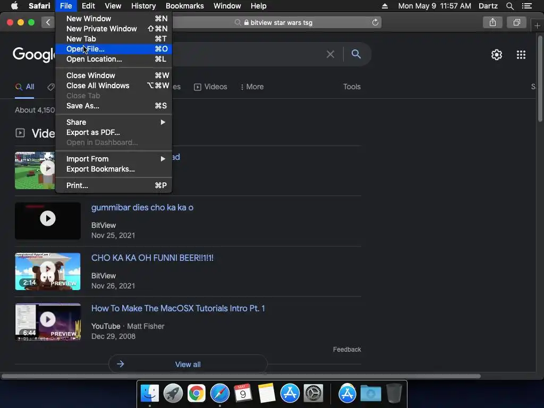Reload the page with refresh icon
Viewport: 544px width, 408px height.
[x=375, y=22]
